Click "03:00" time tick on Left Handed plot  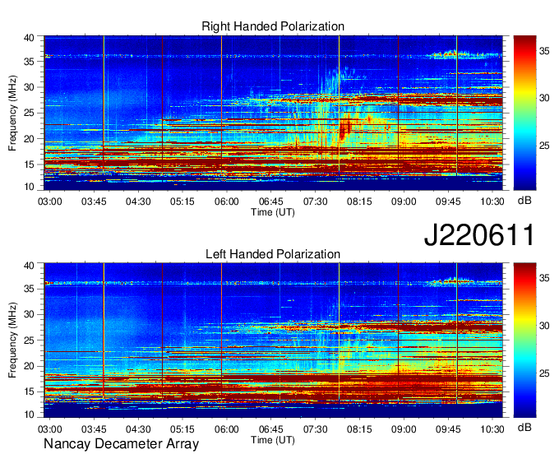point(49,429)
